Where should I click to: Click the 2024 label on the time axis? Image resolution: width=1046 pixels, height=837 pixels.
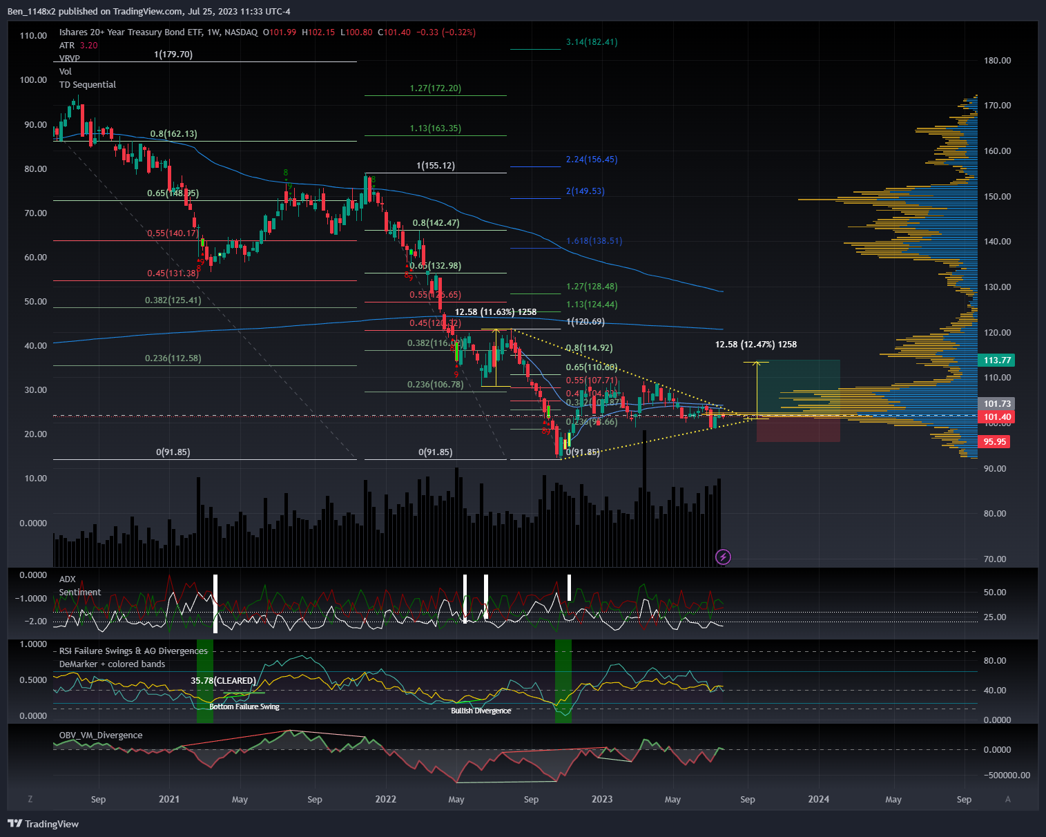click(x=819, y=799)
